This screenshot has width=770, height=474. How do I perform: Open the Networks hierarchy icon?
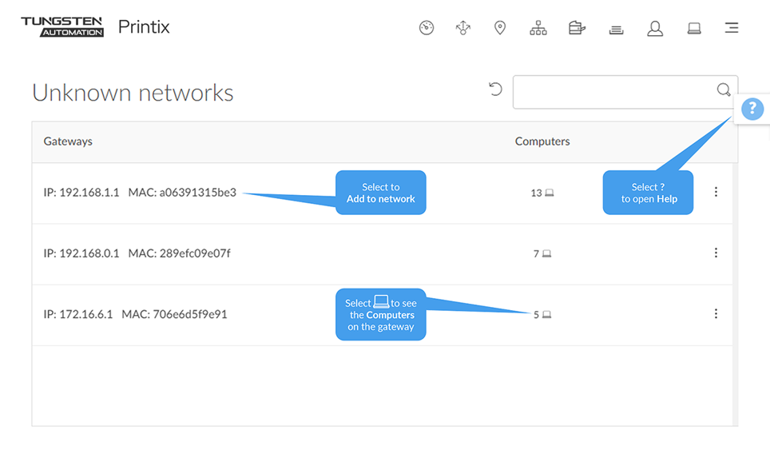538,28
